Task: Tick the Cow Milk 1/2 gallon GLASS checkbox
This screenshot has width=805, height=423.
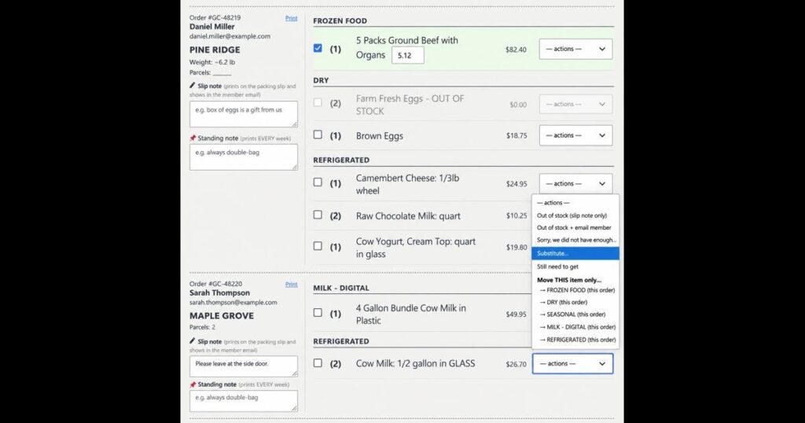Action: (318, 363)
